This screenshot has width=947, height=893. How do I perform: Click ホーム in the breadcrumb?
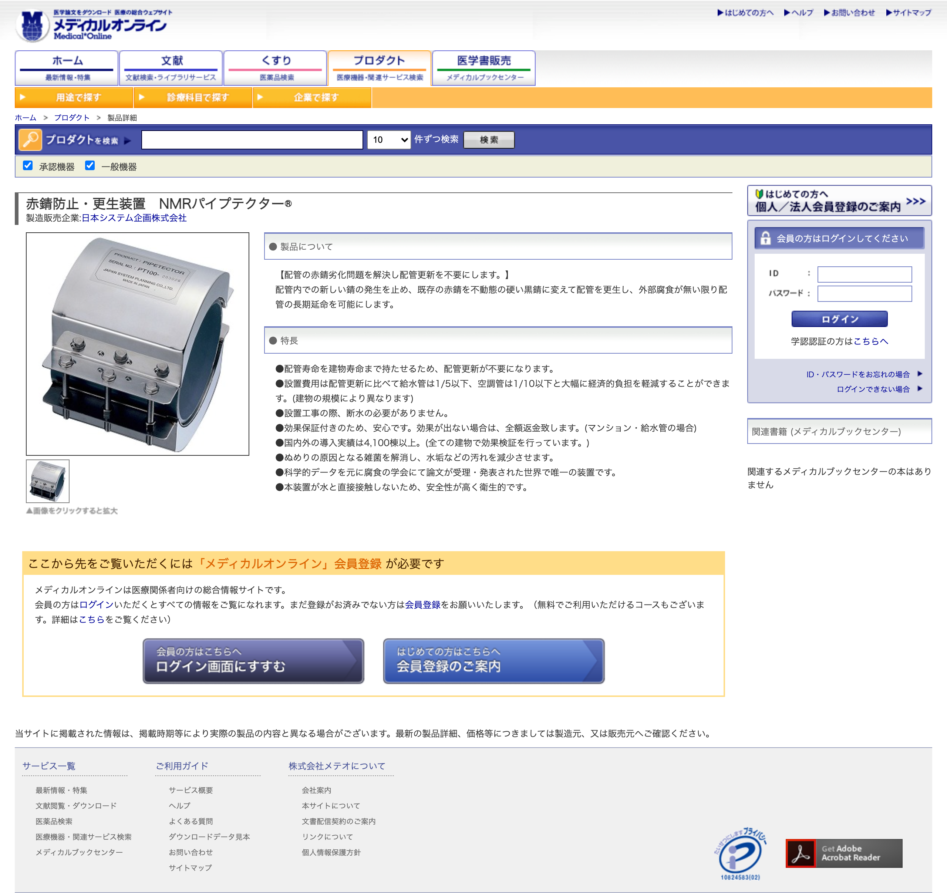coord(25,118)
